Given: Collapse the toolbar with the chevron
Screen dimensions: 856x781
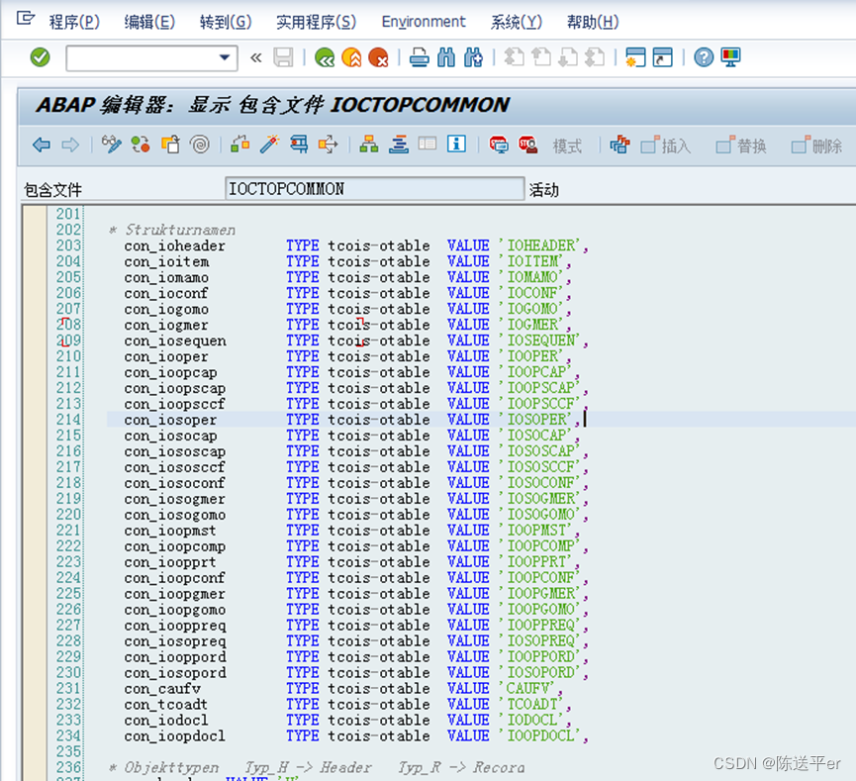Looking at the screenshot, I should coord(254,57).
